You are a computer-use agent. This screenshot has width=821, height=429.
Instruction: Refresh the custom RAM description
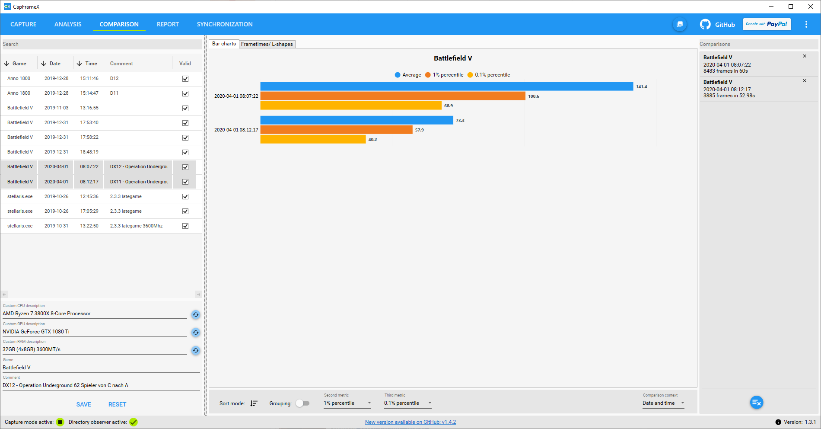[196, 350]
